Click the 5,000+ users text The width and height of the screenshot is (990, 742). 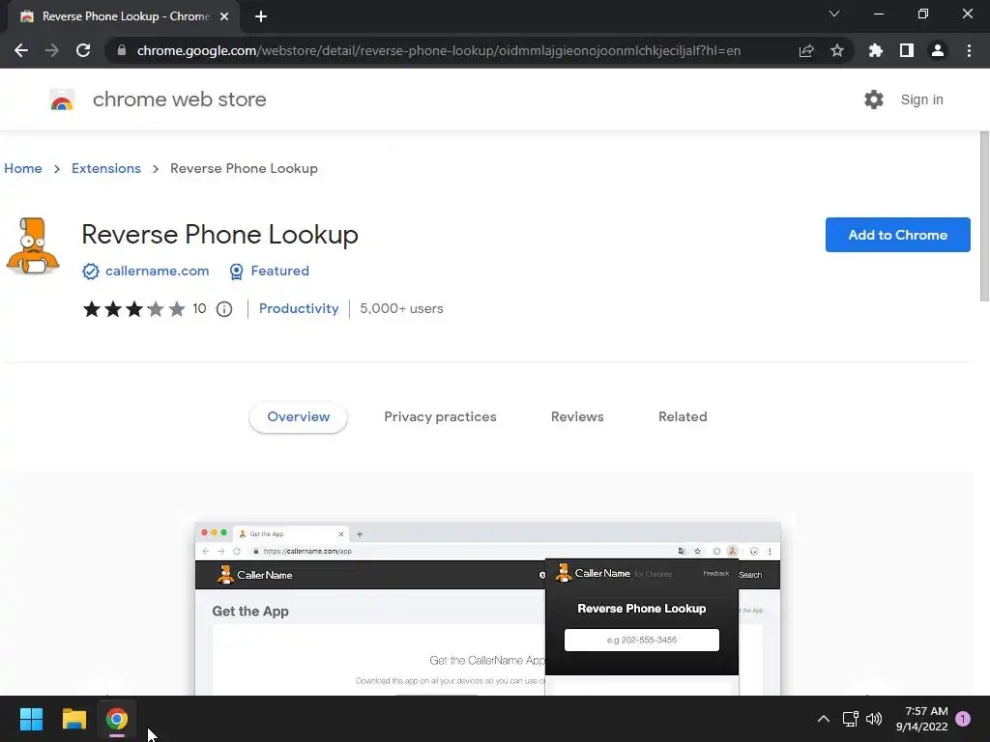(401, 308)
